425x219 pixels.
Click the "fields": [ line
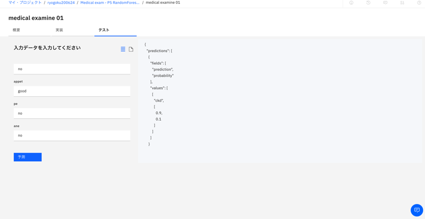pos(158,63)
